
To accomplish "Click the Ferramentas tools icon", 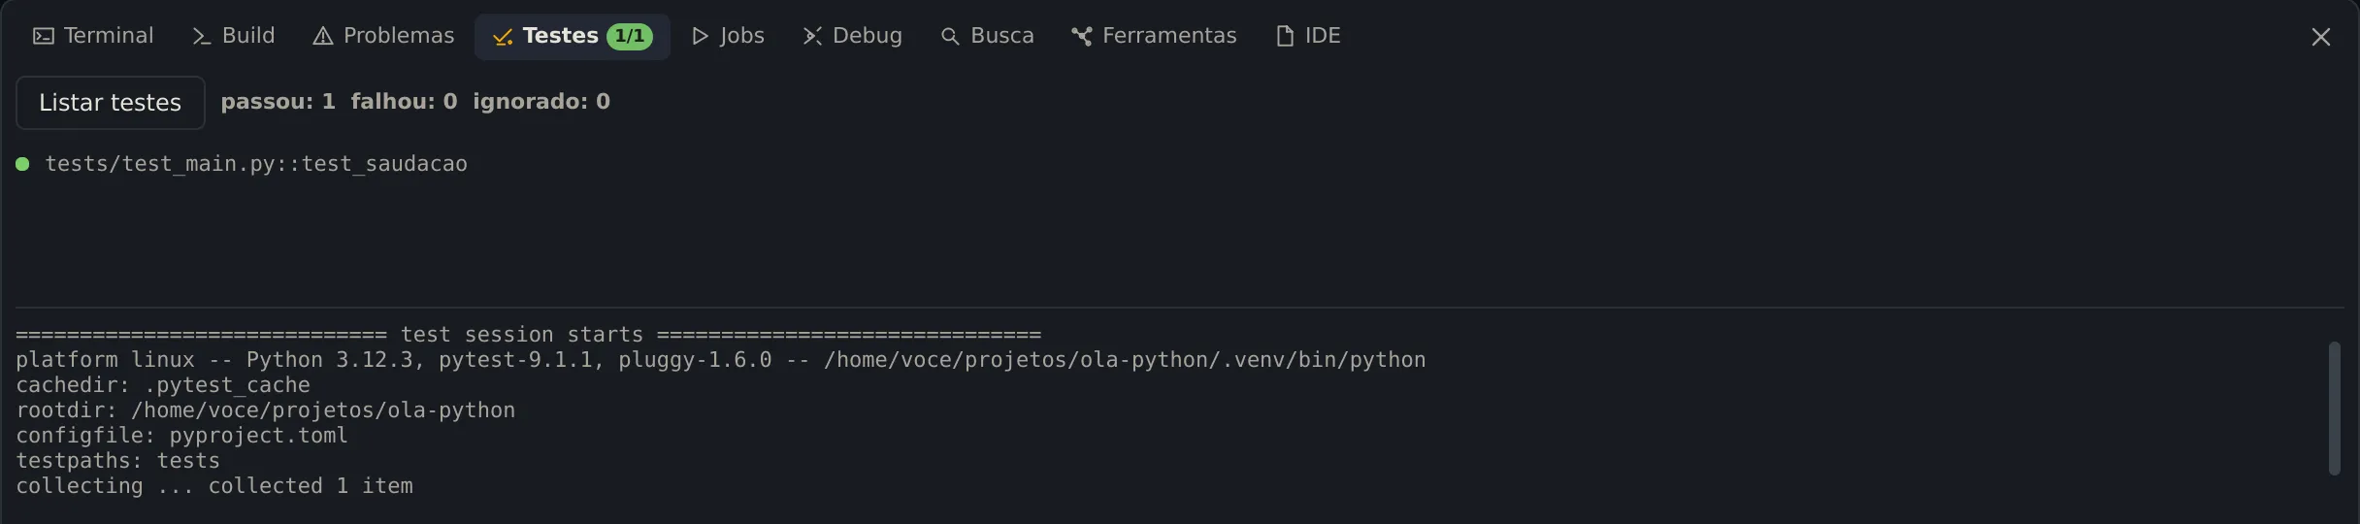I will 1081,36.
